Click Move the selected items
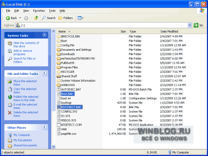This screenshot has height=156, width=208. [x=25, y=83]
